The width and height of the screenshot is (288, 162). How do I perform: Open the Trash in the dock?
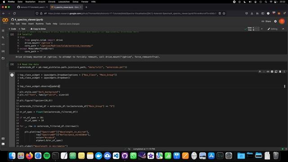coord(276,156)
